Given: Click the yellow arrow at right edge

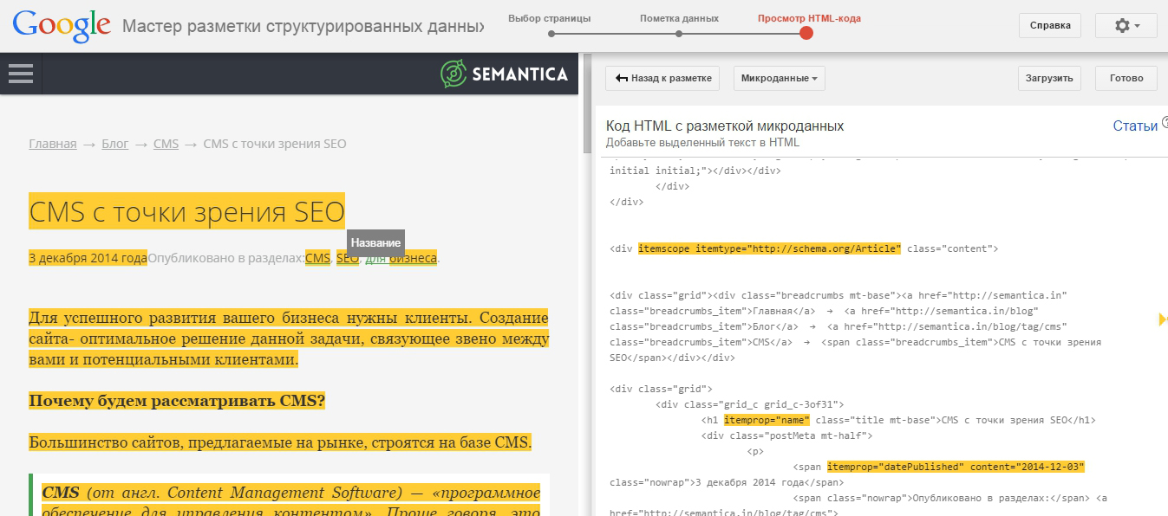Looking at the screenshot, I should click(x=1163, y=319).
